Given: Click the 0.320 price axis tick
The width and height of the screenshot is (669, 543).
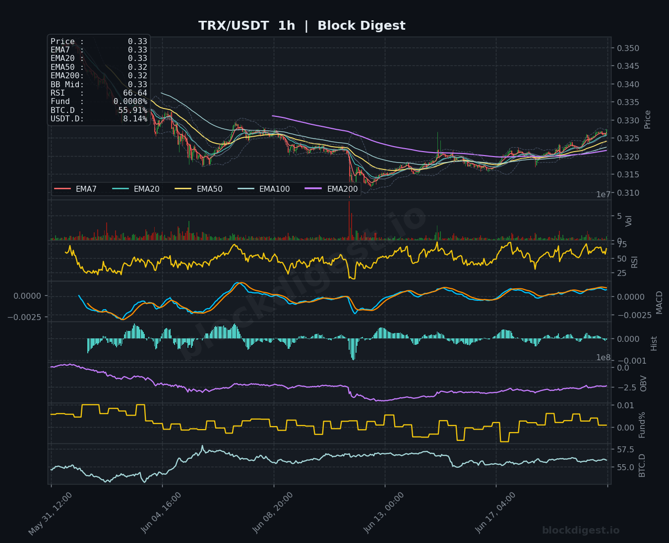Looking at the screenshot, I should 628,157.
